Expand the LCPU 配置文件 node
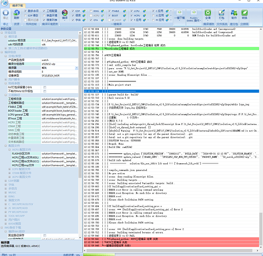The height and width of the screenshot is (256, 263). click(x=9, y=169)
